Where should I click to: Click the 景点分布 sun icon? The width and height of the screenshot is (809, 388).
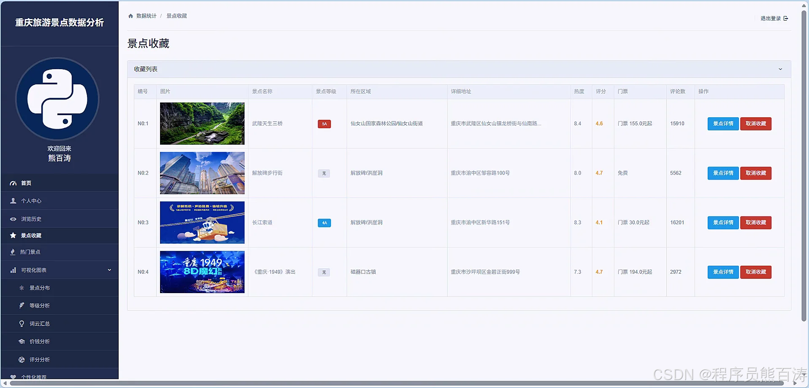click(x=22, y=288)
